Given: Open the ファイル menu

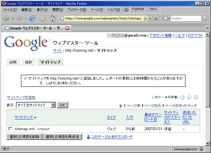Looking at the screenshot, I should (10, 10).
